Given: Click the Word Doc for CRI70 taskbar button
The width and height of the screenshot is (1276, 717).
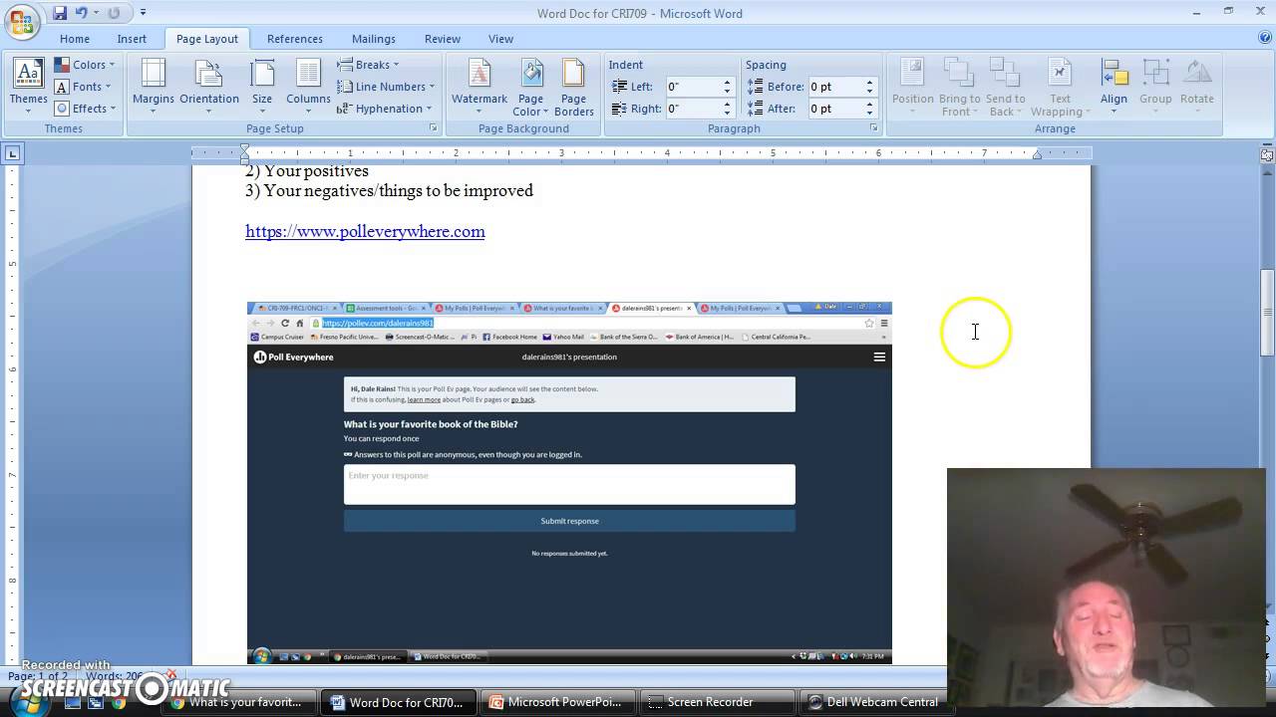Looking at the screenshot, I should pyautogui.click(x=397, y=702).
